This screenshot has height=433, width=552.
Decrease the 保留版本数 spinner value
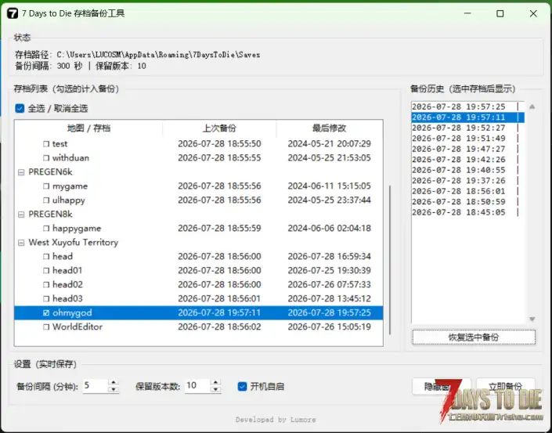tap(215, 389)
